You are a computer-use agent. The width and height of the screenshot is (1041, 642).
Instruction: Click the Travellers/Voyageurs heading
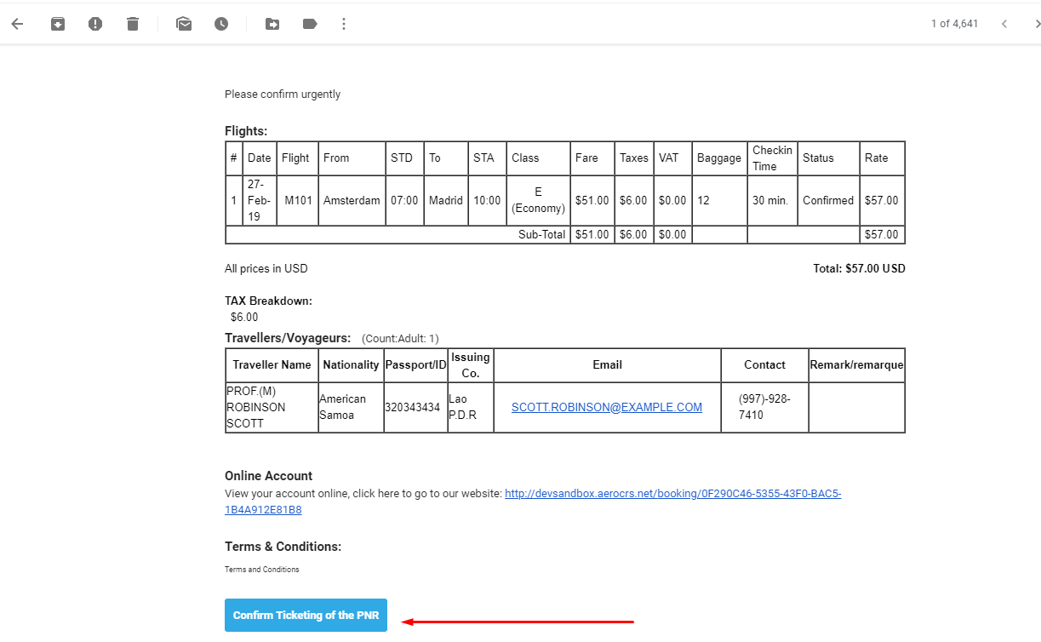point(288,338)
